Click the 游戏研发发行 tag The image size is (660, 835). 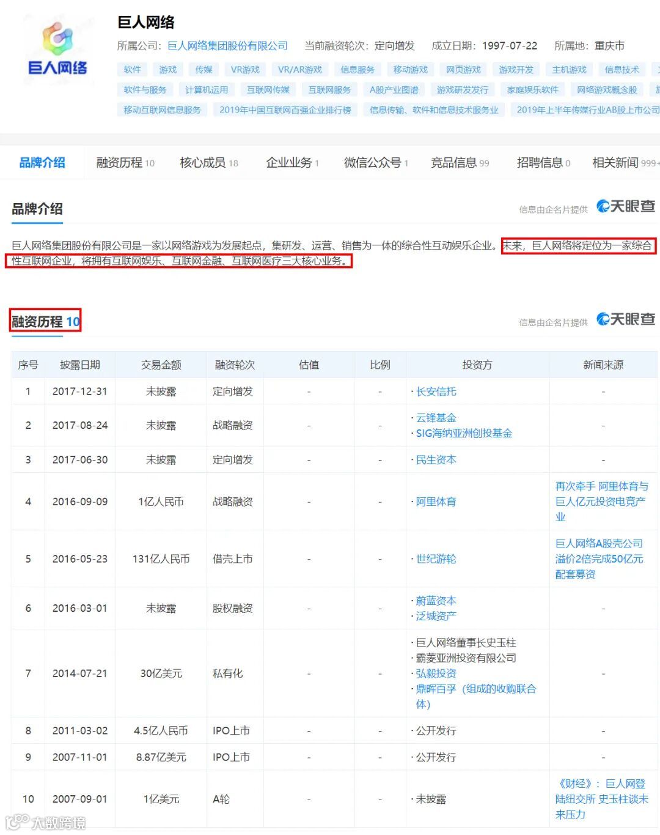click(463, 90)
